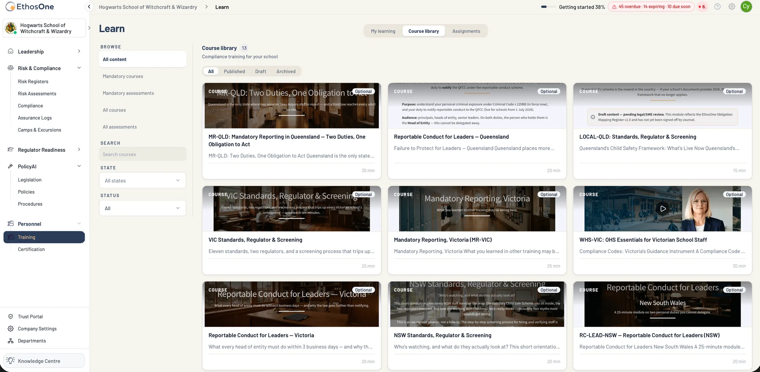
Task: Open Camps & Excursions in the sidebar
Action: pos(40,130)
